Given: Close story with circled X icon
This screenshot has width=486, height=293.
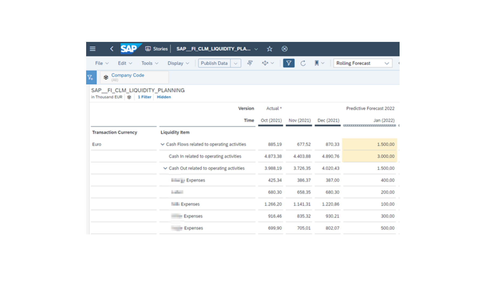Looking at the screenshot, I should coord(285,49).
